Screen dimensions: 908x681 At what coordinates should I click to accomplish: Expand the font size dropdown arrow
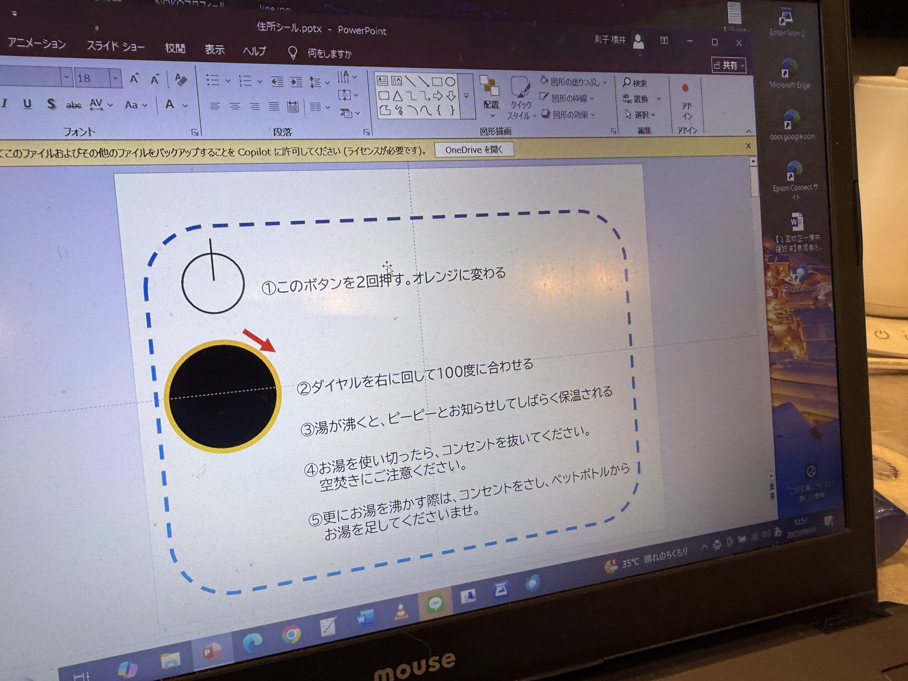pyautogui.click(x=116, y=78)
